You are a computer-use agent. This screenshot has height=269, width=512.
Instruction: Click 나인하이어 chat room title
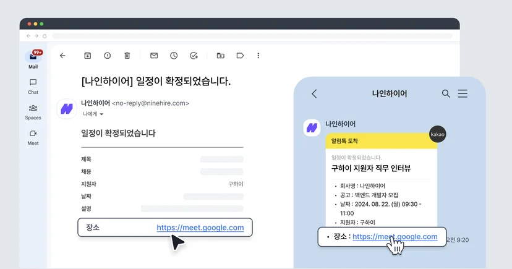click(x=390, y=94)
